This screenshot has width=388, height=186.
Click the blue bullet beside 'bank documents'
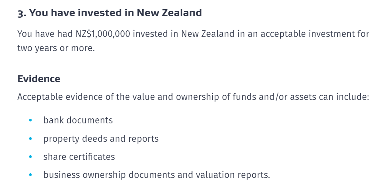coord(30,120)
